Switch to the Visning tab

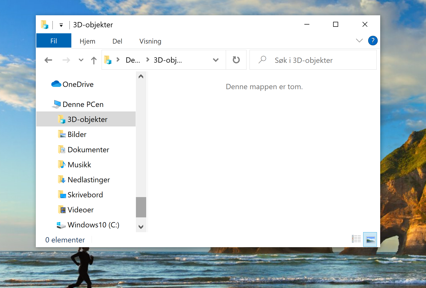click(150, 41)
